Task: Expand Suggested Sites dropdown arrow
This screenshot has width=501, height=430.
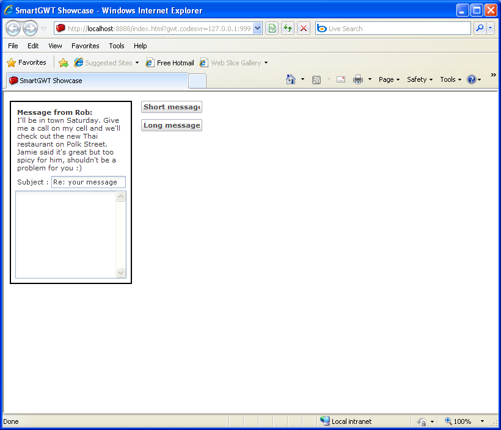Action: point(137,63)
